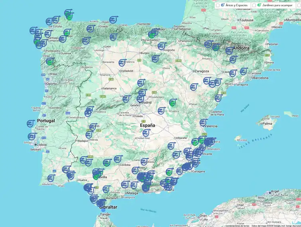Viewport: 301px width, 227px height.
Task: Select the Áreas y Espacios layer label
Action: [236, 5]
